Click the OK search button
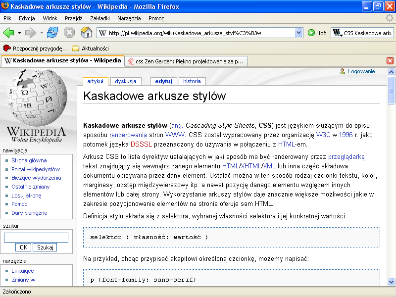 [23, 247]
